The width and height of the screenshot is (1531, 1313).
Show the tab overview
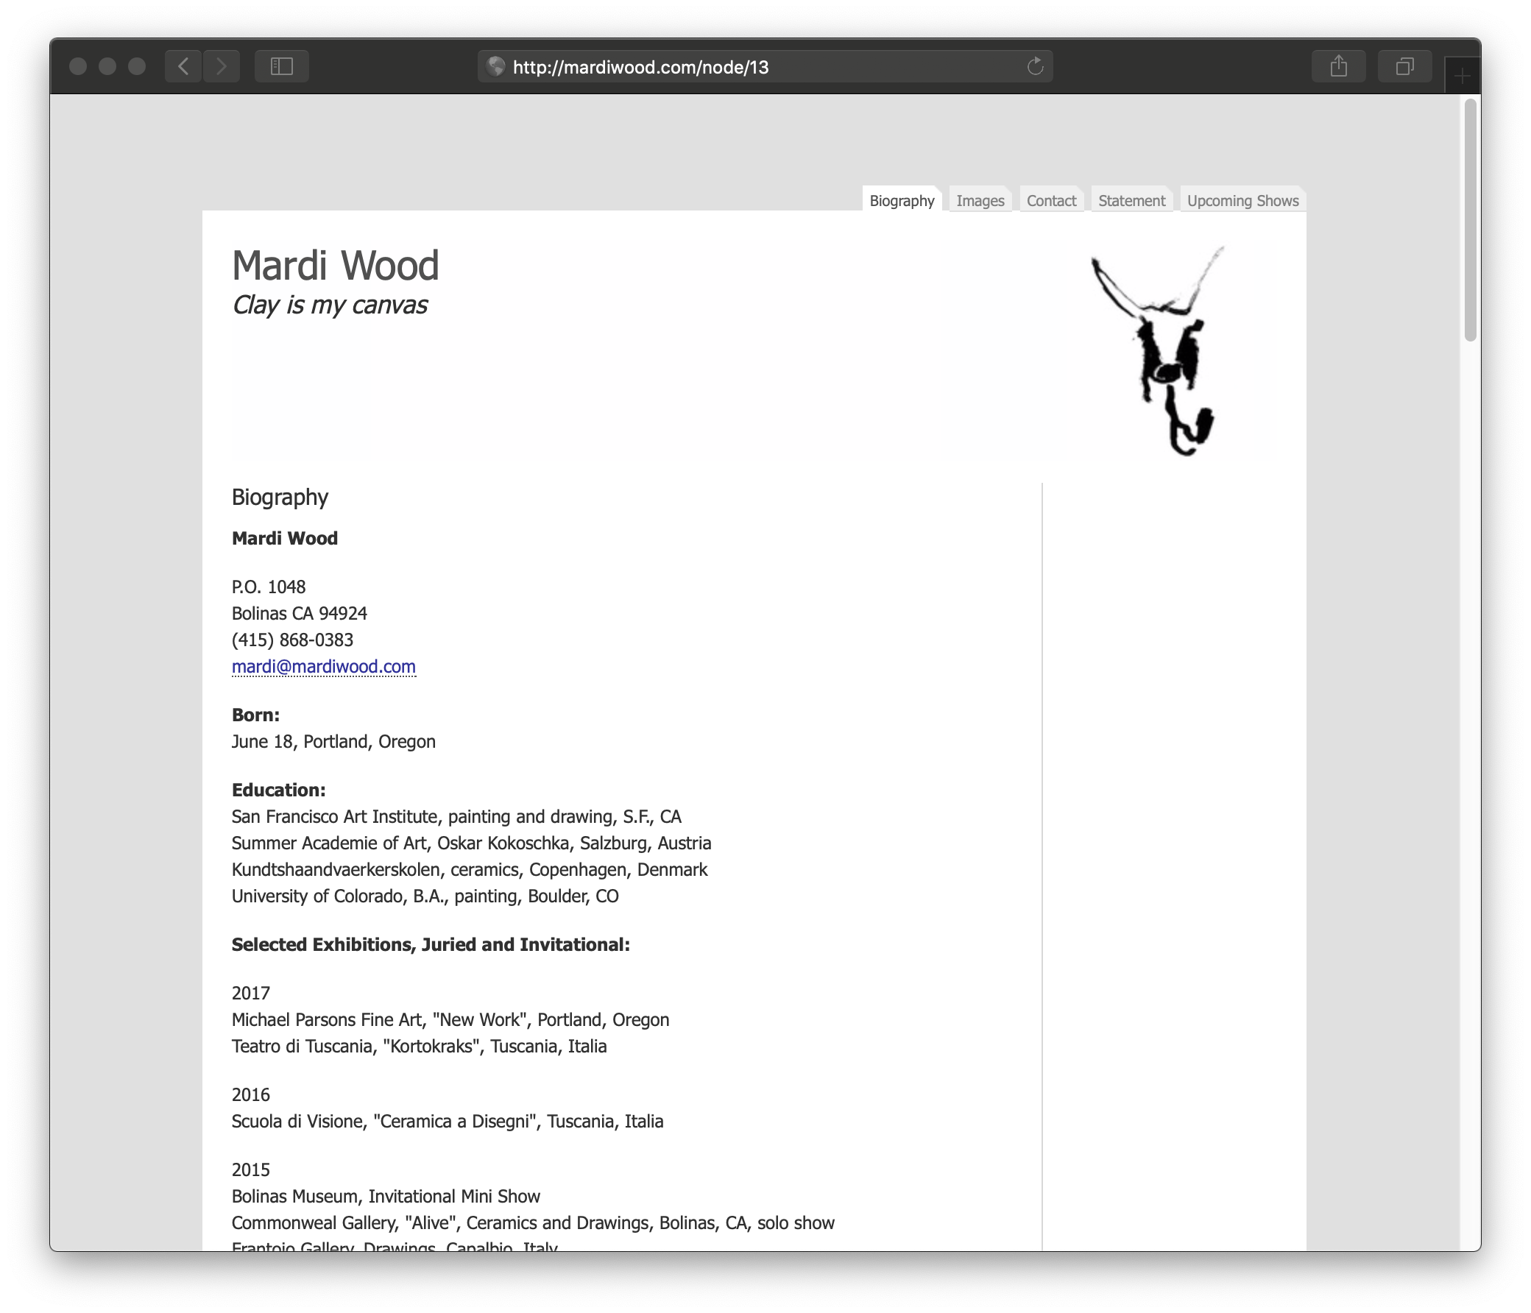tap(1404, 66)
